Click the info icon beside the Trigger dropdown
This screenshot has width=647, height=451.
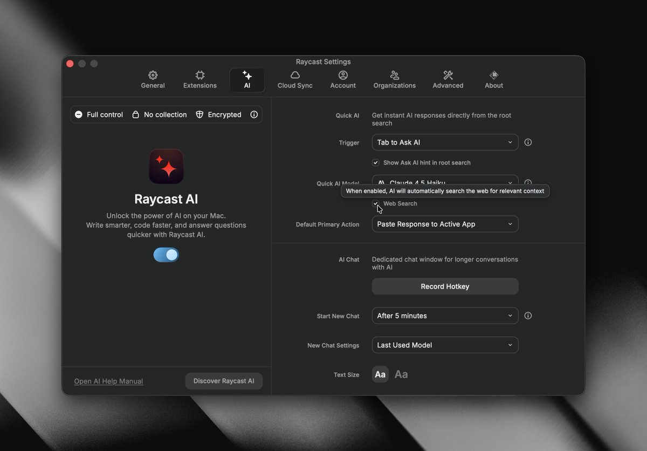point(528,142)
